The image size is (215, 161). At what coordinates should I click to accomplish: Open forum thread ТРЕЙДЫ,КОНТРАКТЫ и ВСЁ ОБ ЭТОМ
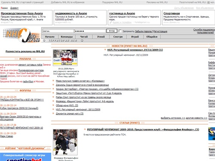22,100
